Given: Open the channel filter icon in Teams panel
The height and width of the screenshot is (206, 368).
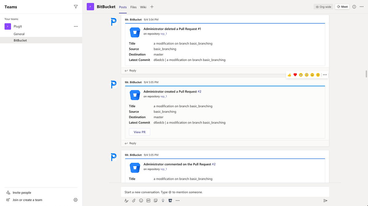Looking at the screenshot, I should pos(76,6).
